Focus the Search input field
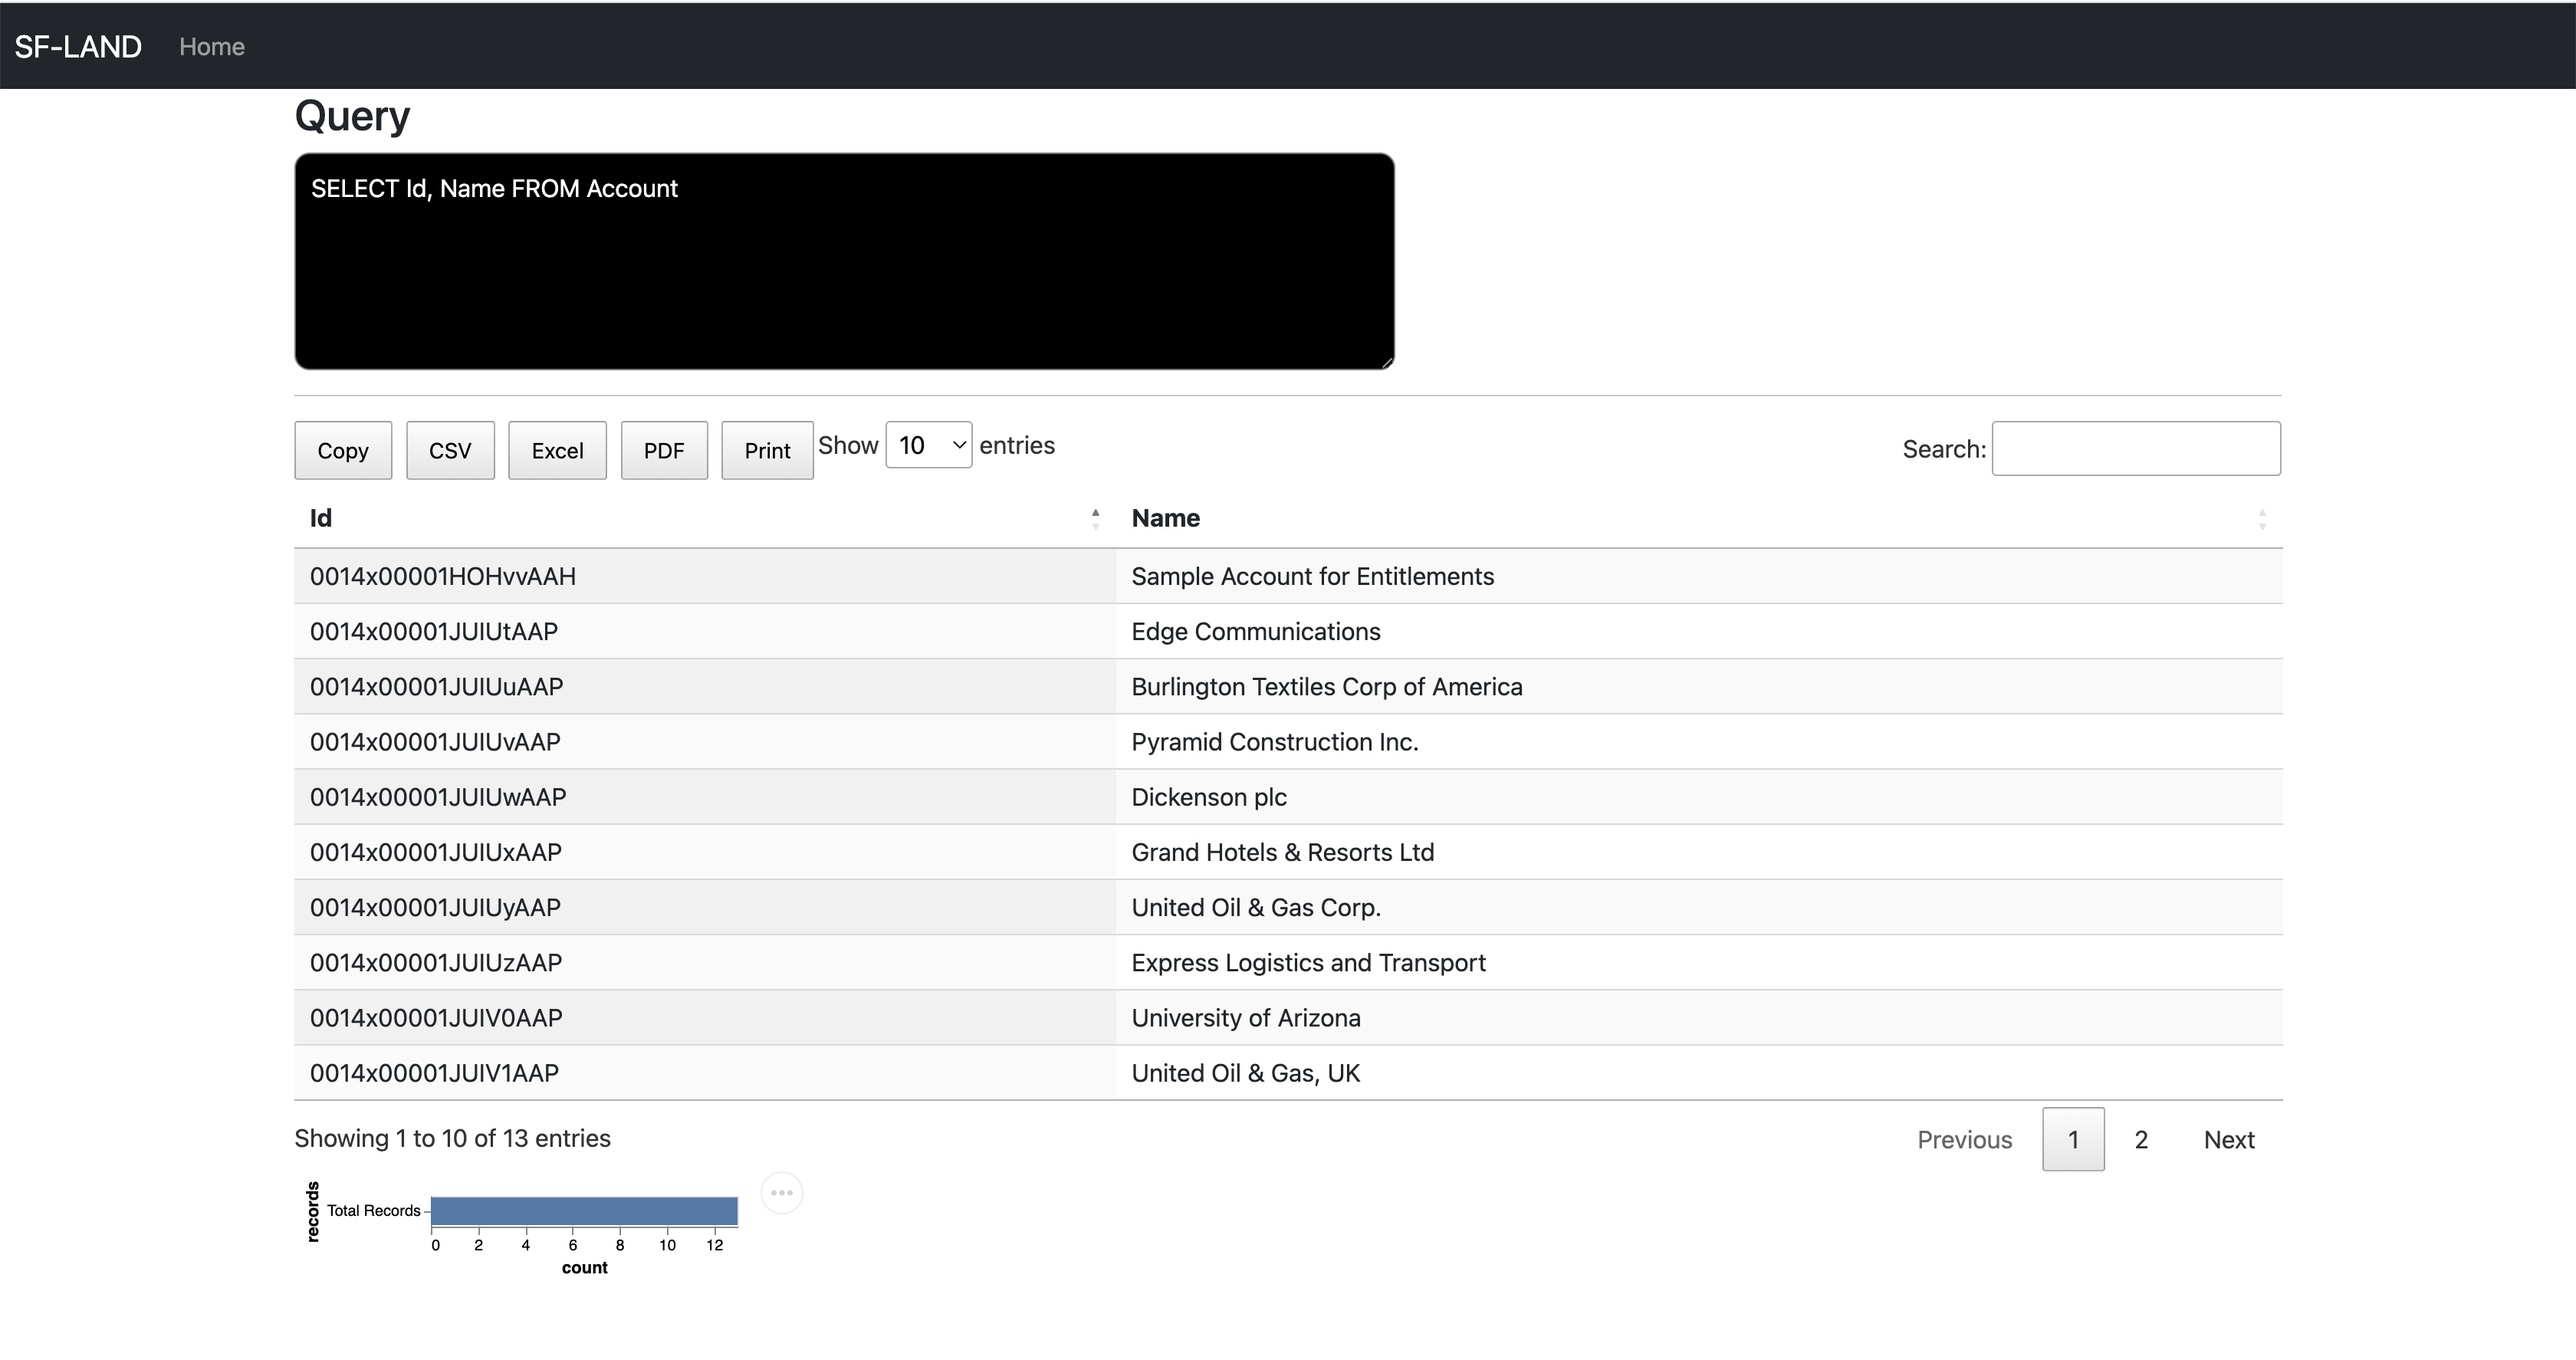This screenshot has width=2576, height=1360. tap(2136, 448)
